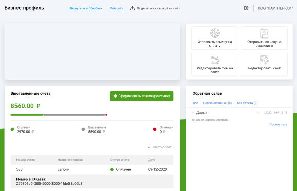Click the share upload icon in header
This screenshot has height=191, width=297.
[132, 8]
